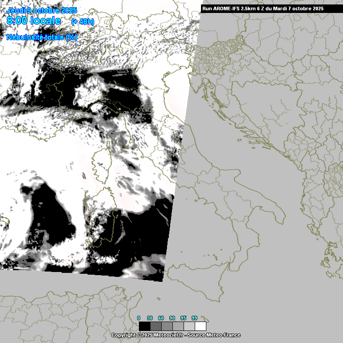343x343 pixels.
Task: Click the 'Jeudi 9 octobre 2025' date label
Action: pyautogui.click(x=42, y=10)
